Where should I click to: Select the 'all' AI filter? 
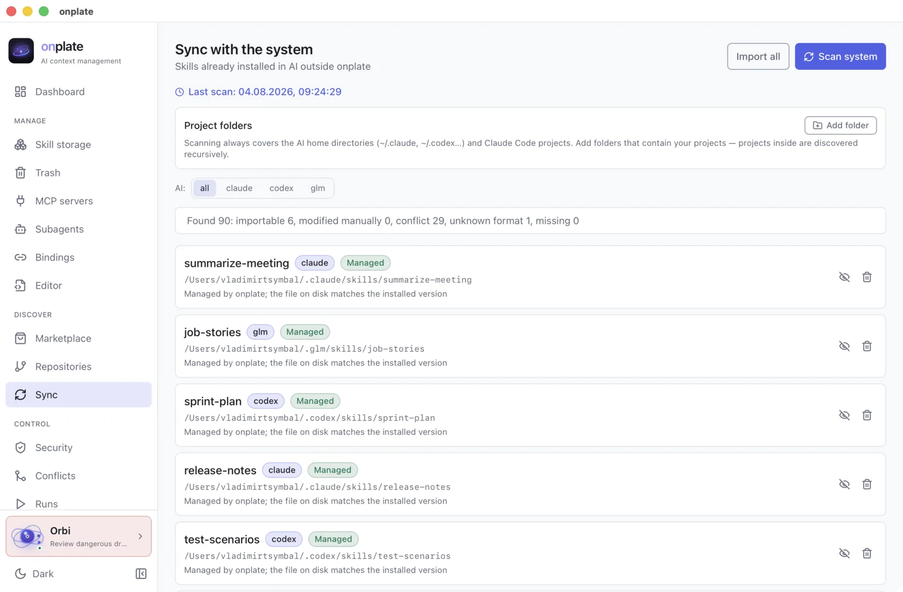coord(204,188)
